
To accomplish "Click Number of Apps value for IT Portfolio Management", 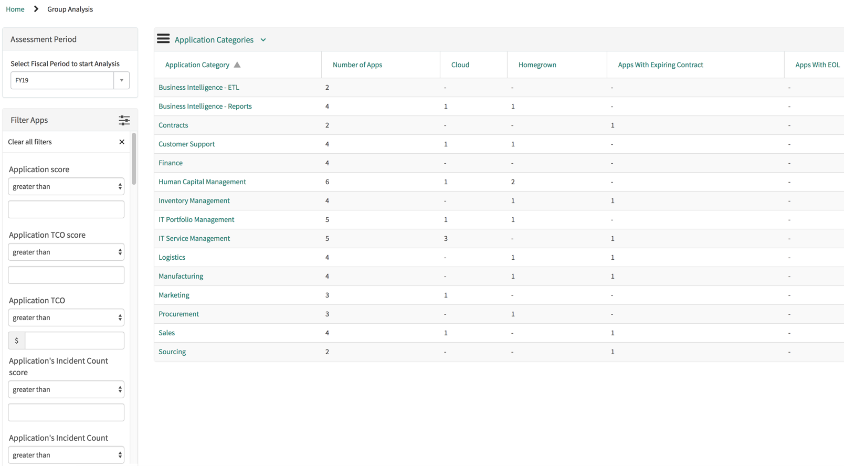I will coord(327,220).
